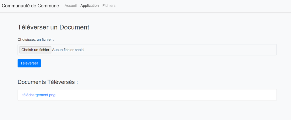
Task: Click empty space in the top navigation bar
Action: tap(199, 6)
